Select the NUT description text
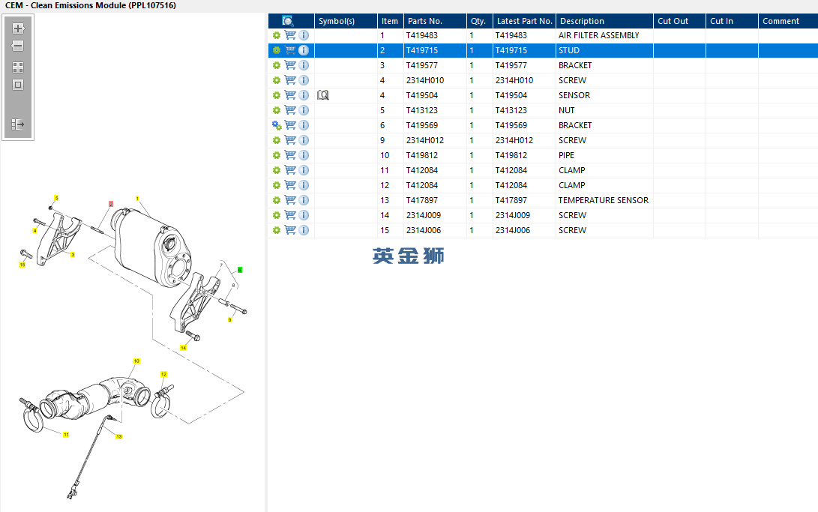The height and width of the screenshot is (512, 818). (567, 110)
